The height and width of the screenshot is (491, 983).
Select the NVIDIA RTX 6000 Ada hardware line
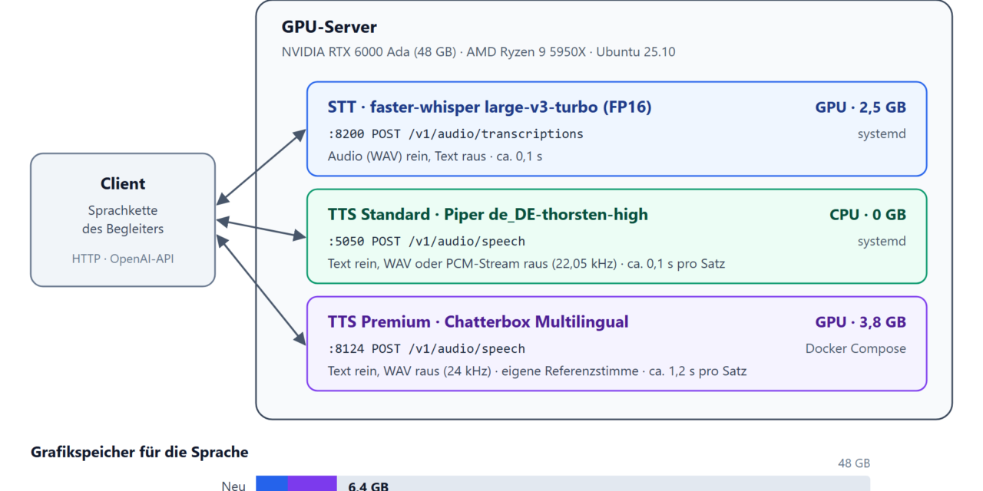478,52
